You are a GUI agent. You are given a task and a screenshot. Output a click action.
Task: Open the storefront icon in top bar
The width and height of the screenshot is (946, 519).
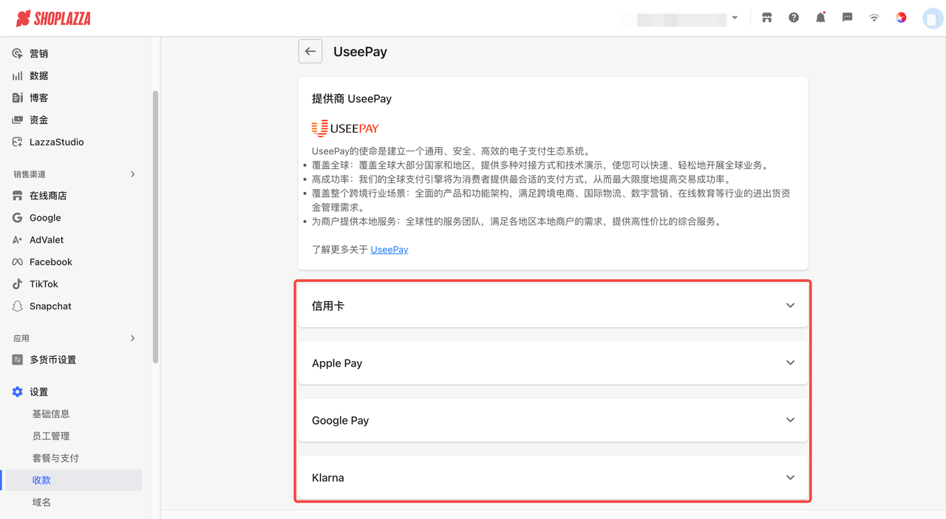[767, 18]
